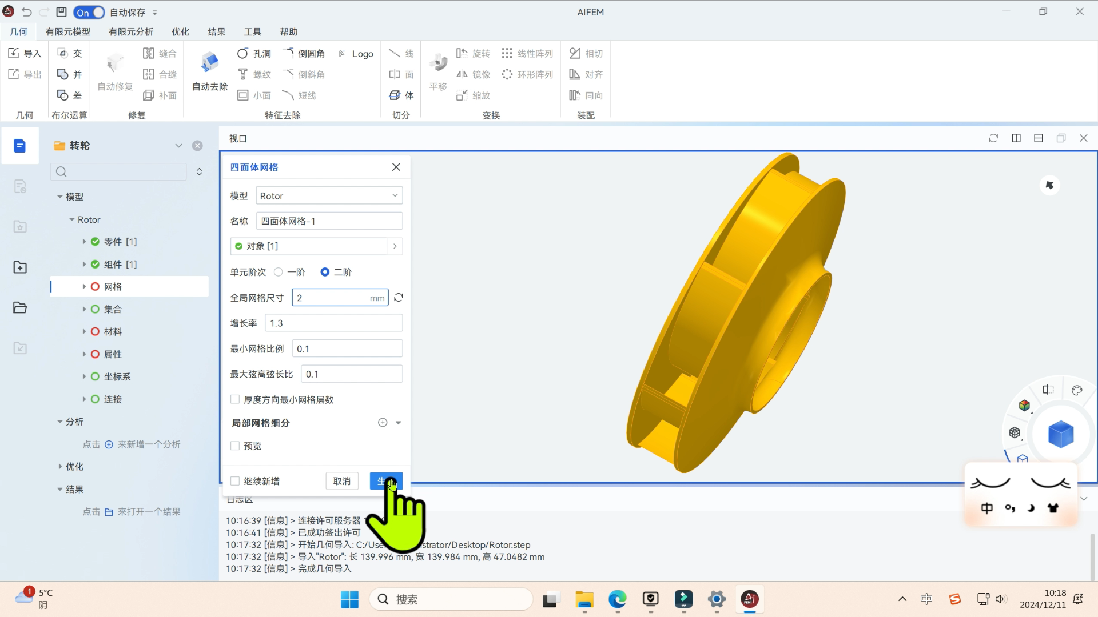Click the 自动去除 auto-remove feature icon
1098x617 pixels.
pos(210,63)
